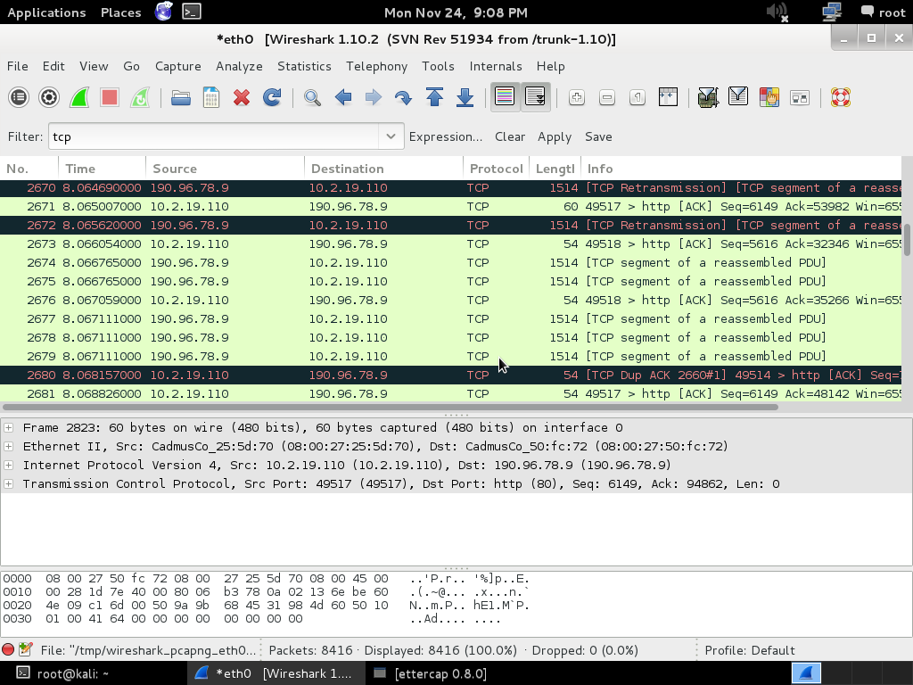This screenshot has height=685, width=913.
Task: Open the display filter history dropdown
Action: click(390, 136)
